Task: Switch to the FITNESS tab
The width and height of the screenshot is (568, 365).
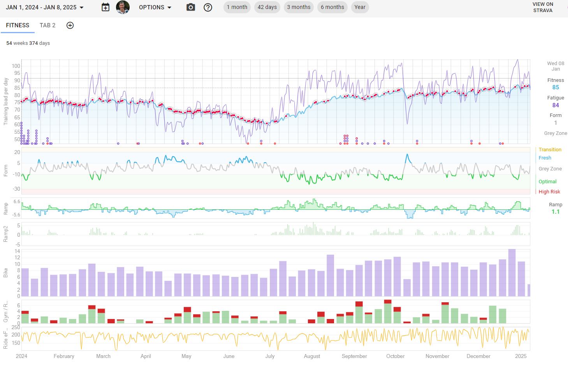Action: pyautogui.click(x=18, y=25)
